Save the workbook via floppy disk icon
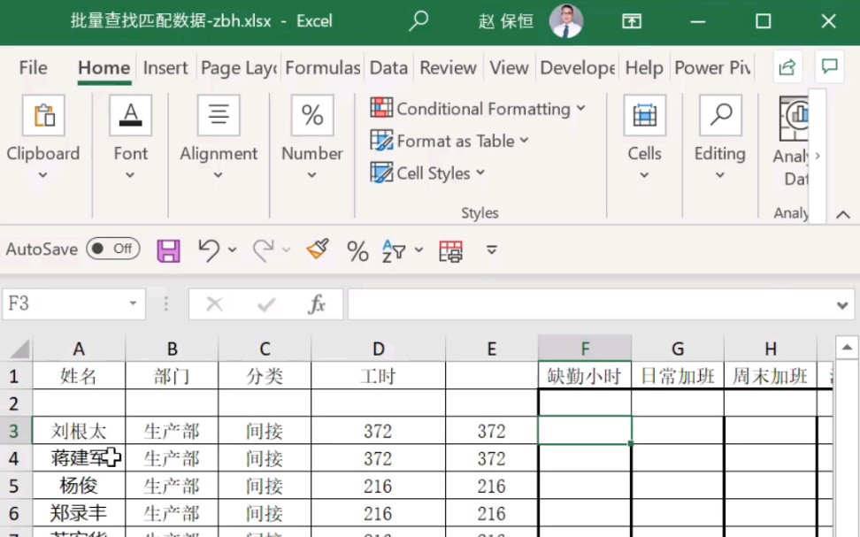 168,250
